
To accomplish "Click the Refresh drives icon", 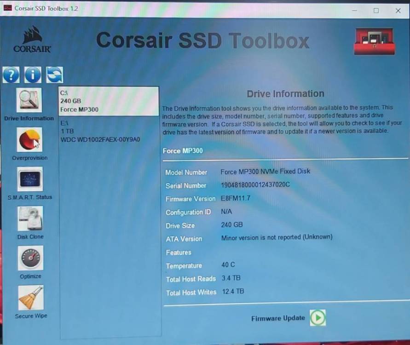I will click(55, 75).
